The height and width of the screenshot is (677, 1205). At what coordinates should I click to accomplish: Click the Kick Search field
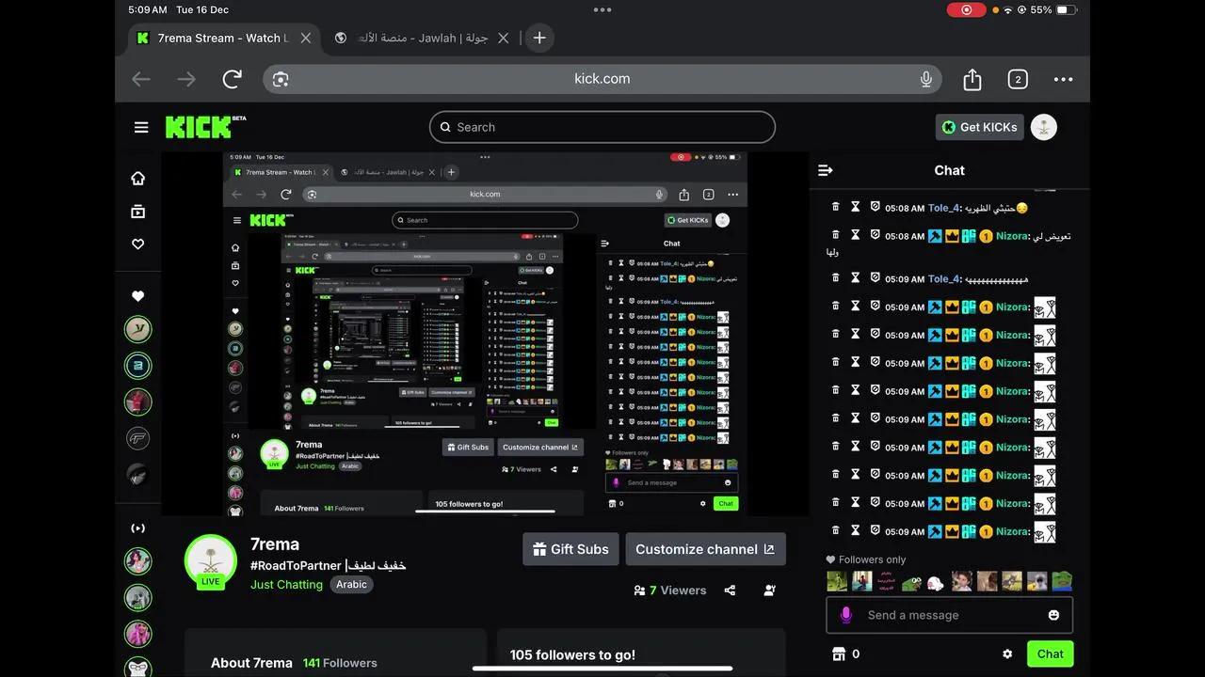click(602, 127)
